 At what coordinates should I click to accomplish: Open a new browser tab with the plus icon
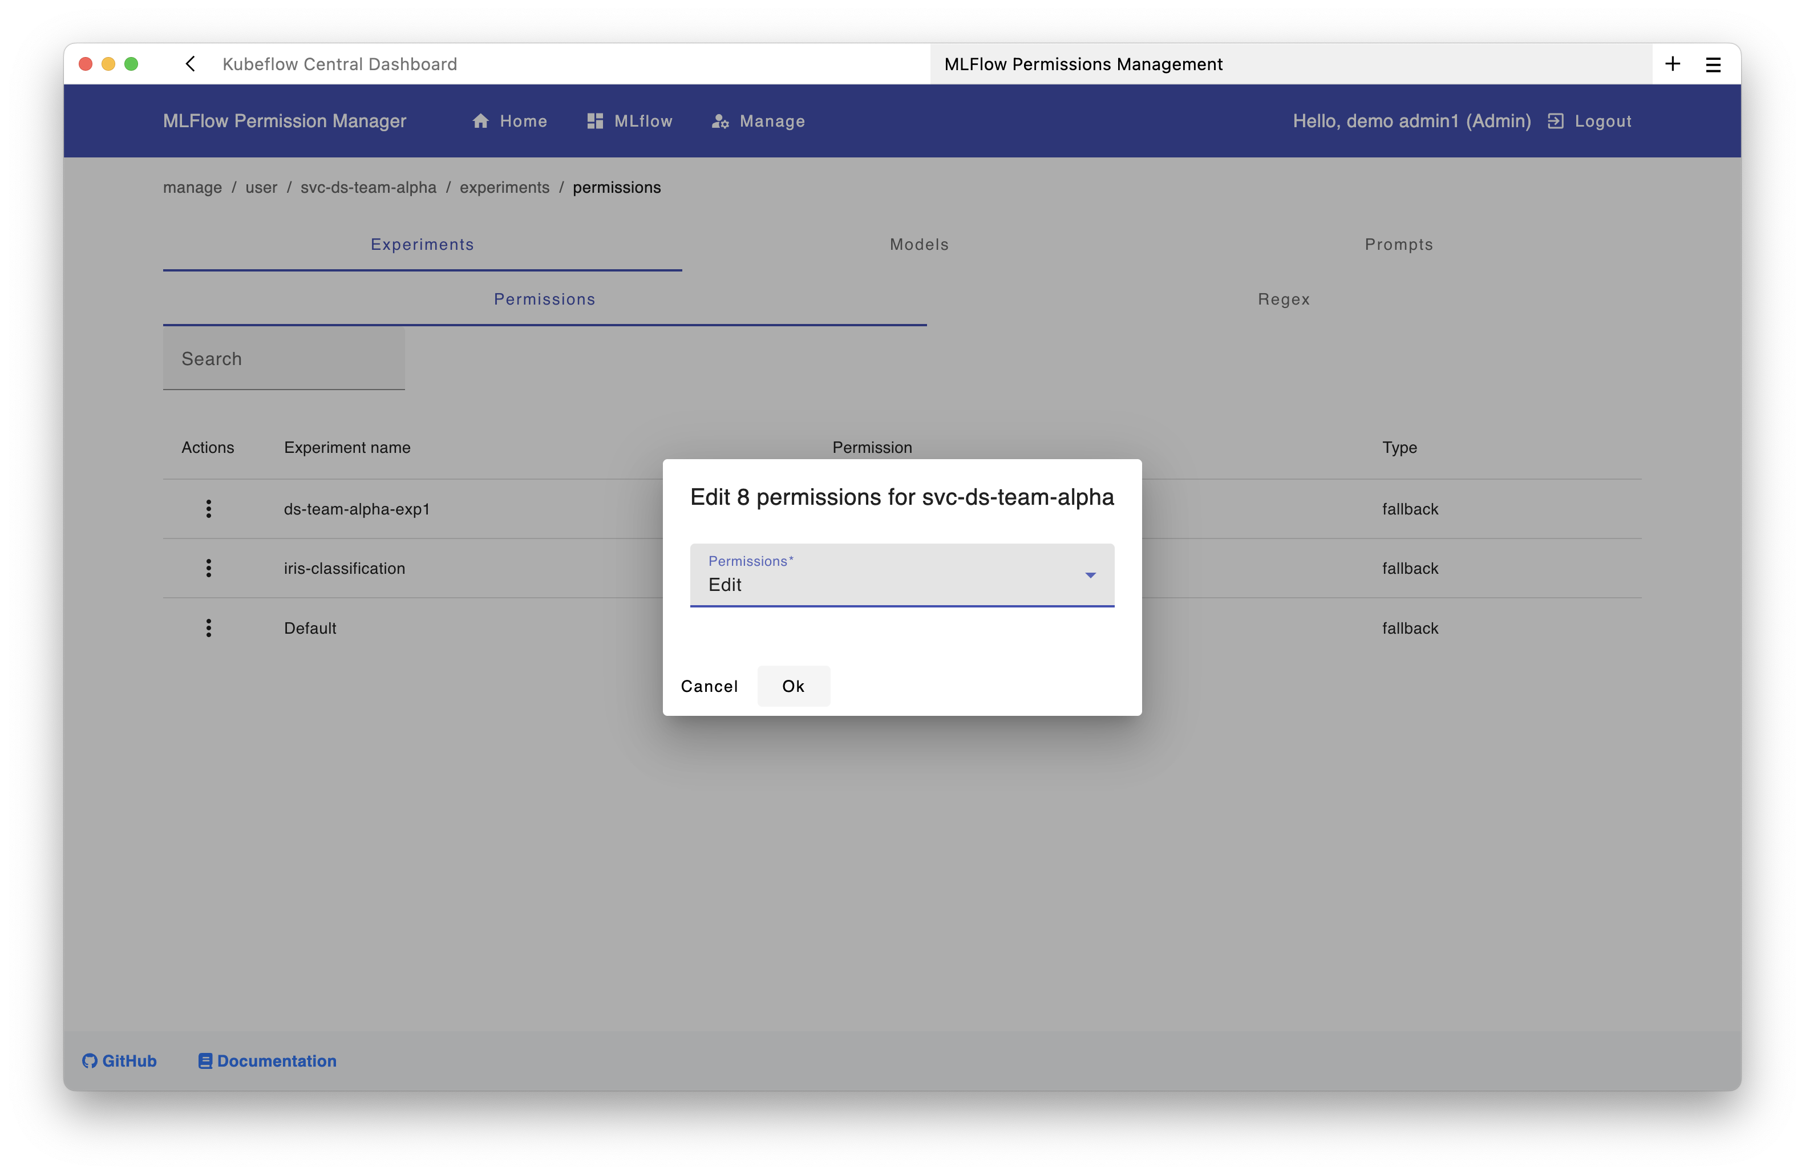point(1673,64)
